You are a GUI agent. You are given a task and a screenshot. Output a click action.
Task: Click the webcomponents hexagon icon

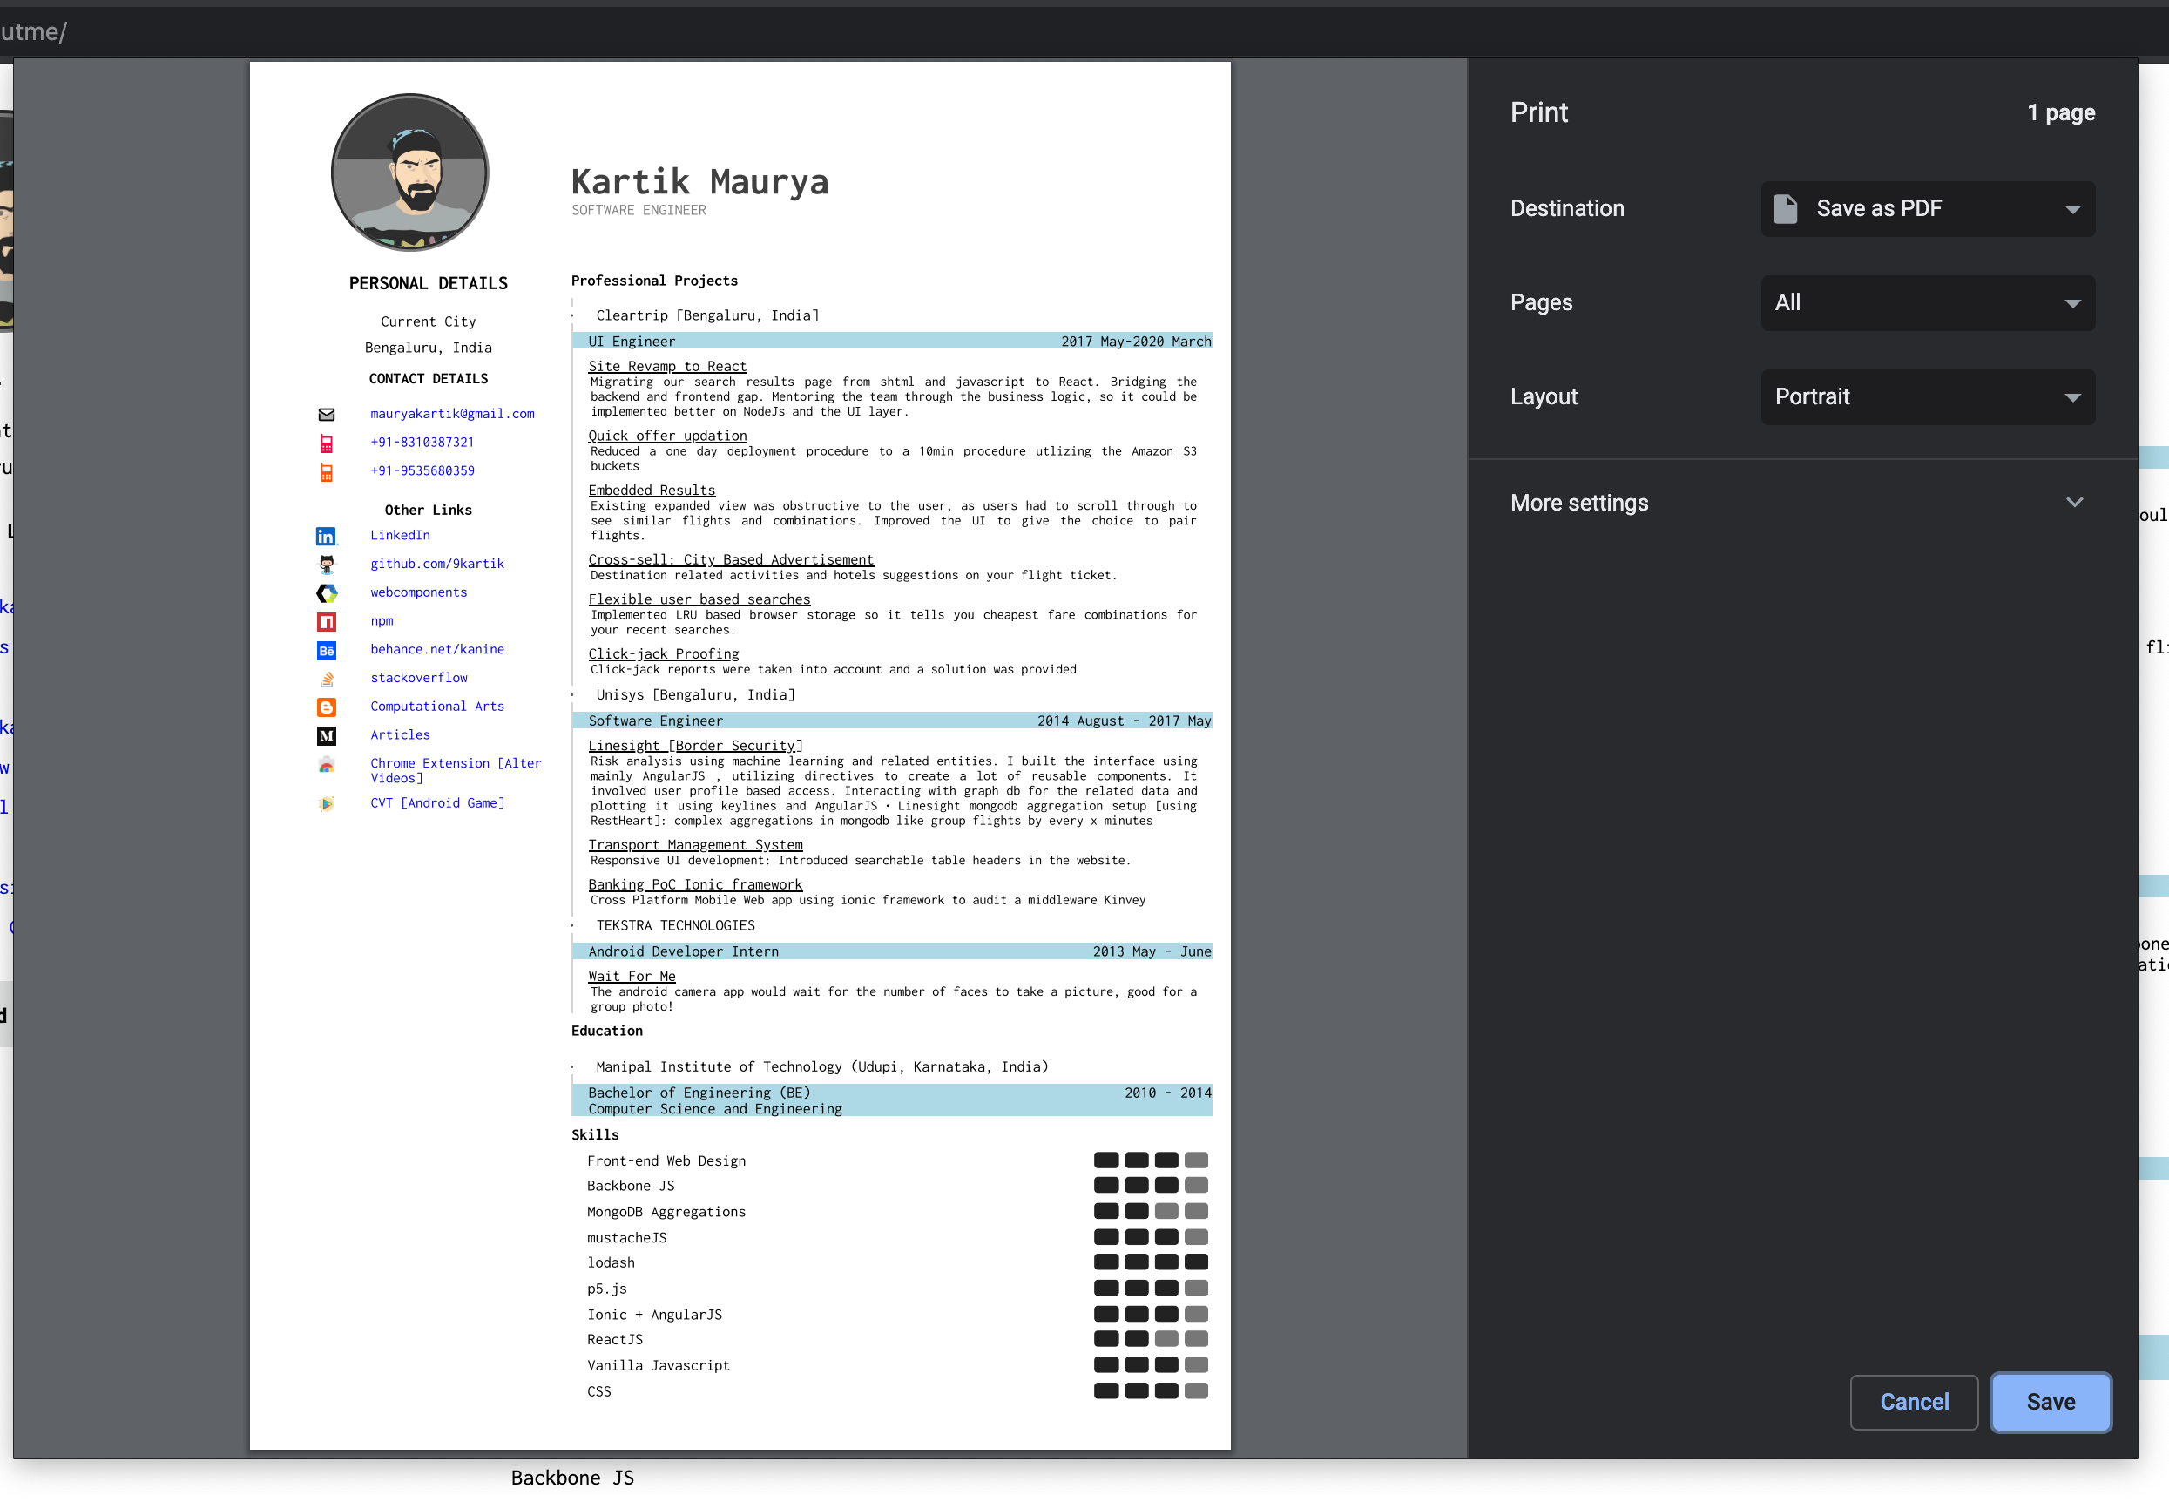tap(327, 593)
